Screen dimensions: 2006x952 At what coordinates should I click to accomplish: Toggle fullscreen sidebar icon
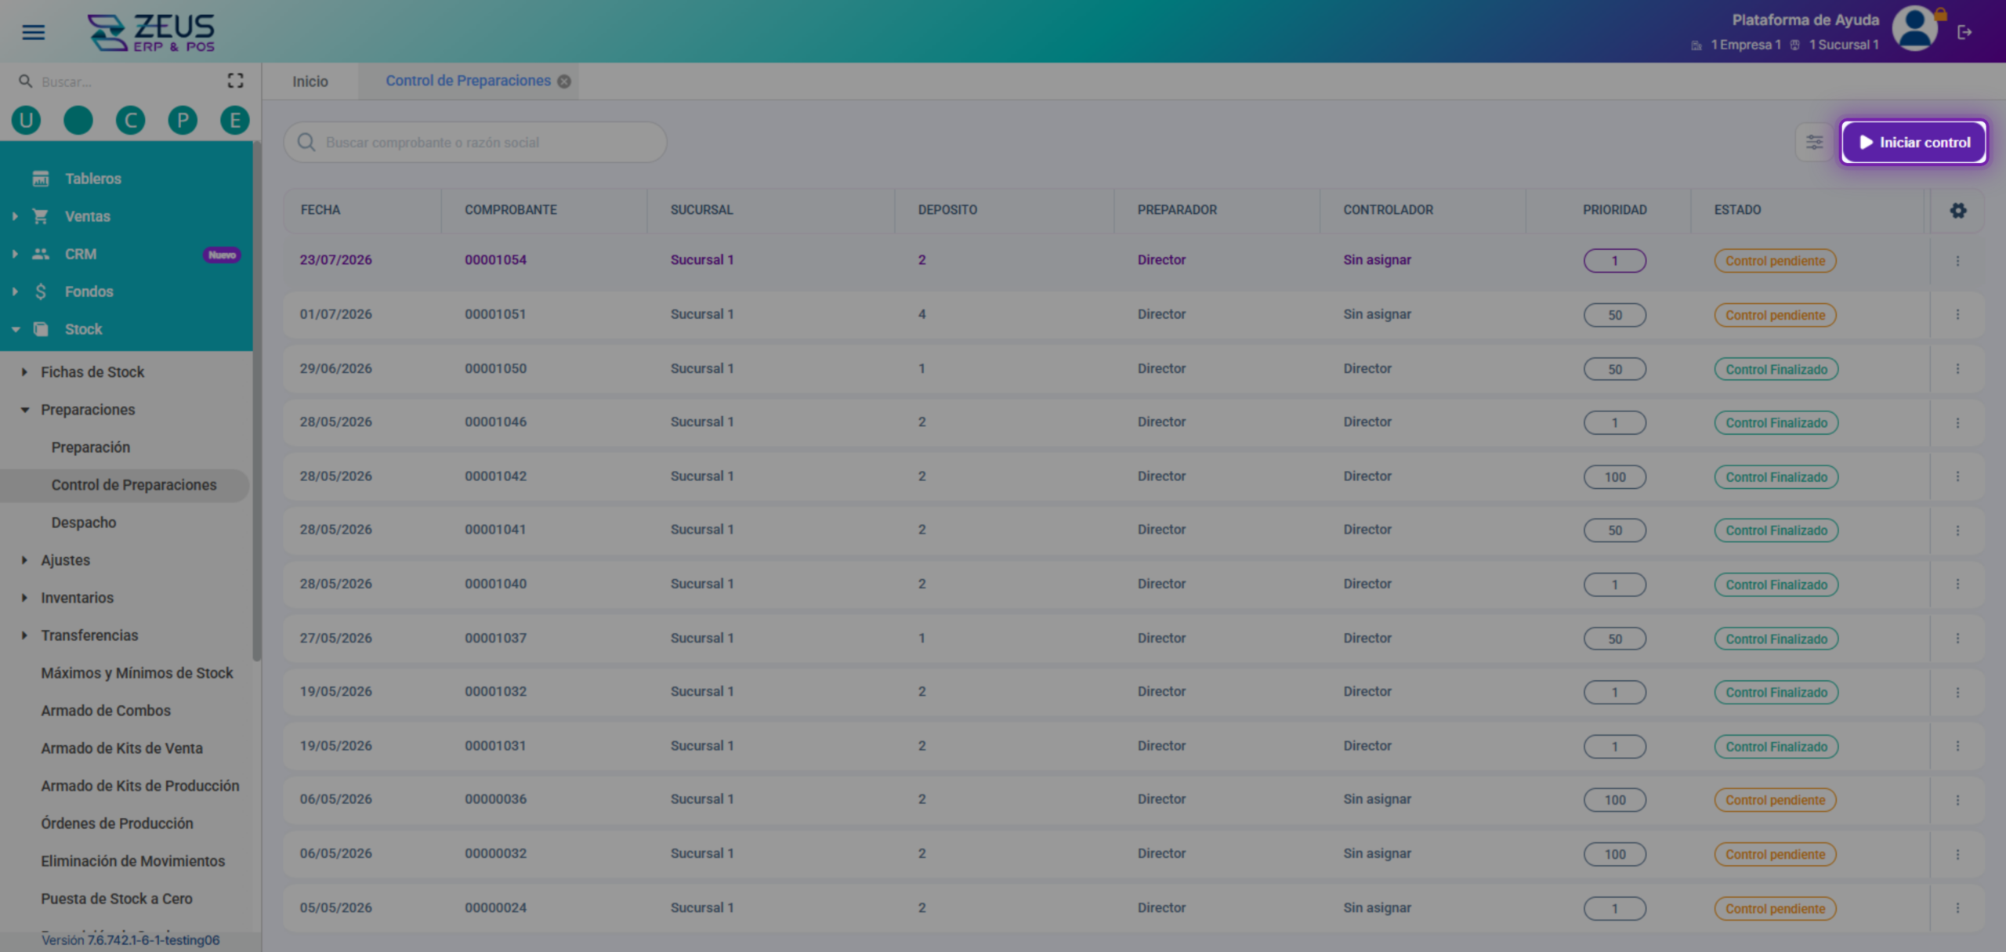coord(235,81)
